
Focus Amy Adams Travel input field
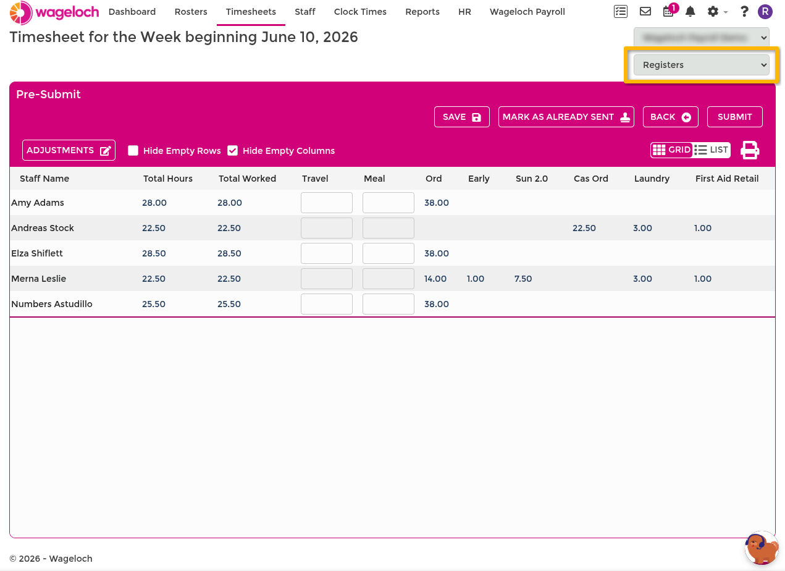tap(327, 203)
